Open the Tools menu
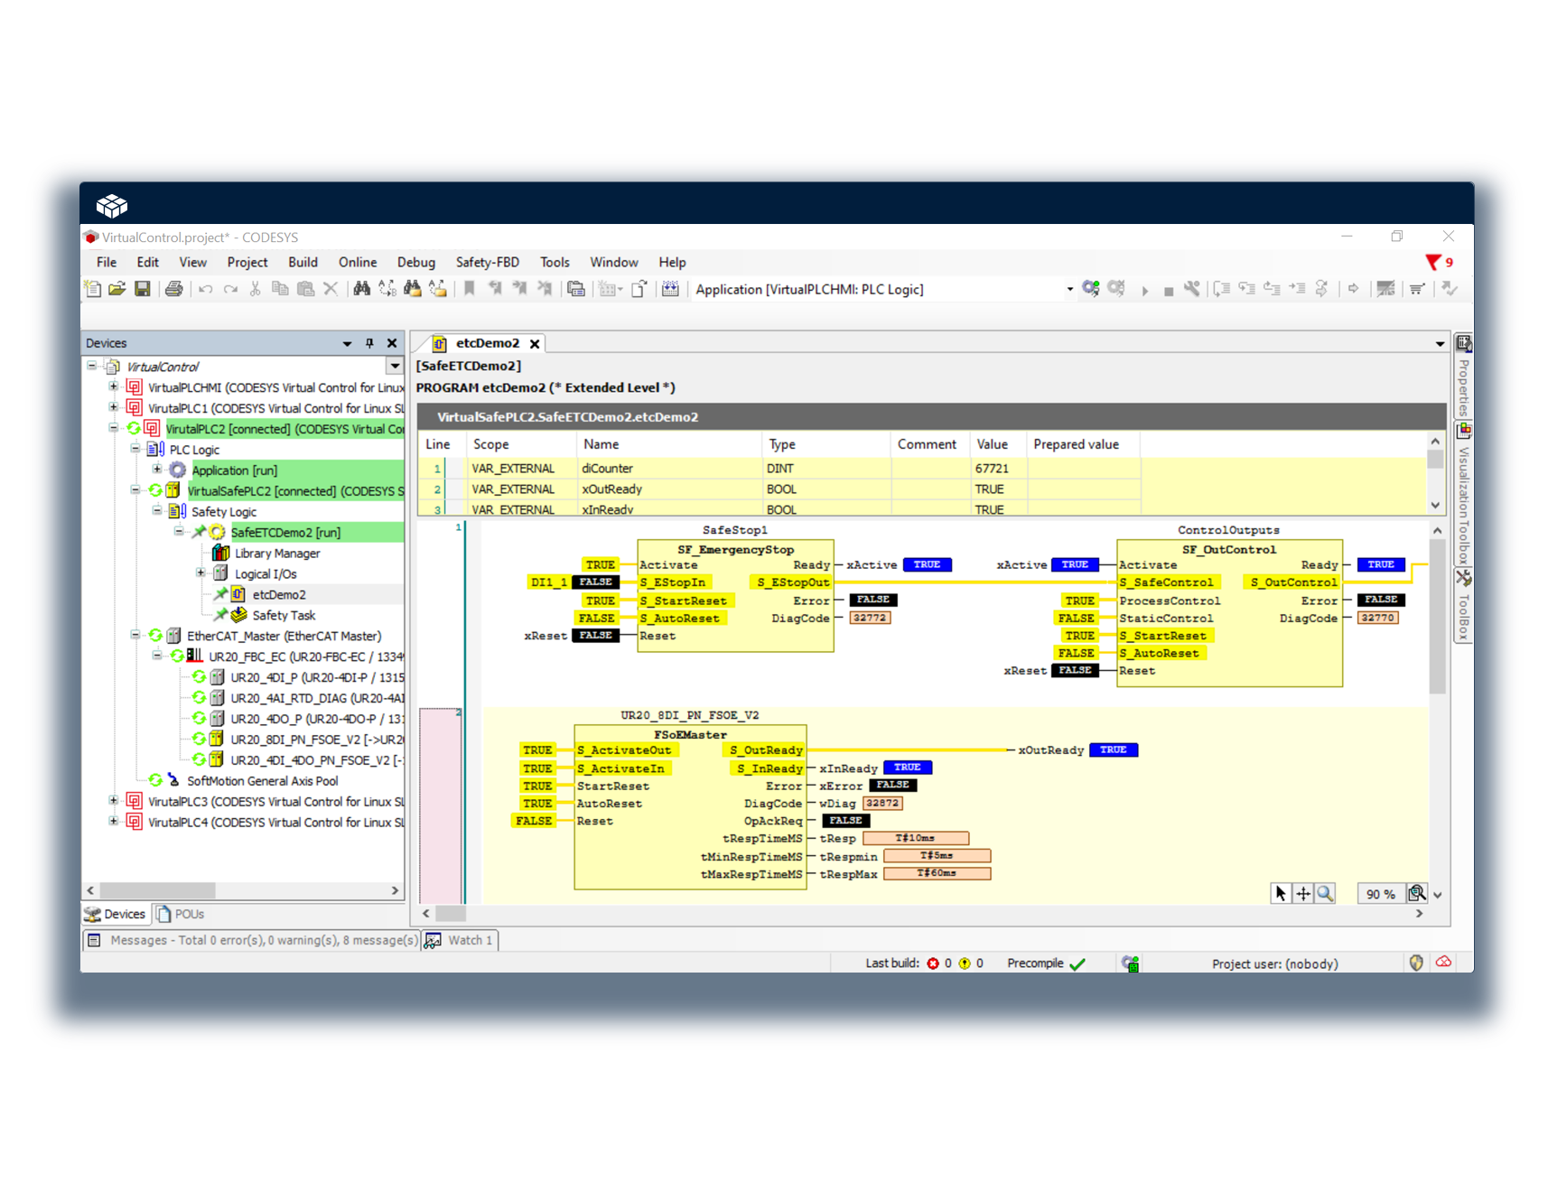Screen dimensions: 1548x1201 (x=555, y=262)
